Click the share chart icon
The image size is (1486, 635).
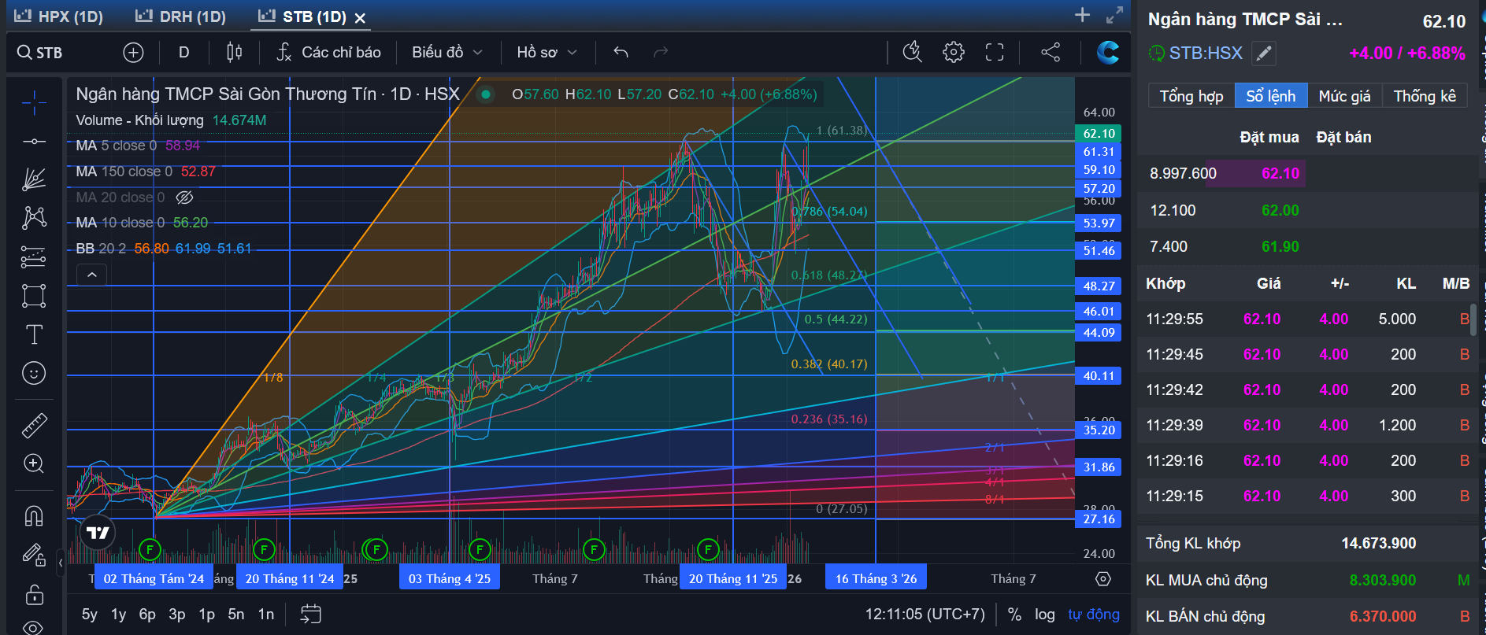[x=1051, y=53]
